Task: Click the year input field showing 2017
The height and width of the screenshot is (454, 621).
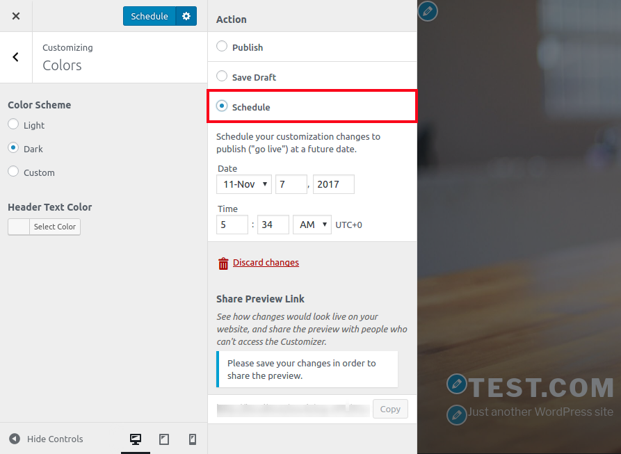Action: pos(334,184)
